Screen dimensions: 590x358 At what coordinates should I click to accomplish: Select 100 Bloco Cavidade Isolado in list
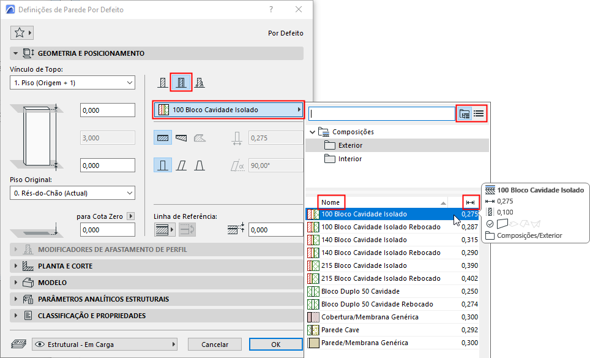tap(392, 214)
